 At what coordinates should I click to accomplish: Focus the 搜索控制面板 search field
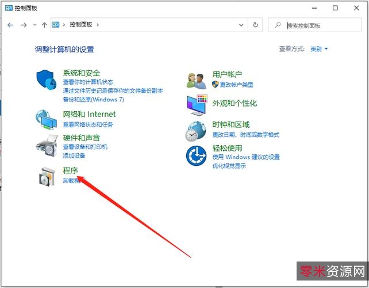pyautogui.click(x=314, y=25)
